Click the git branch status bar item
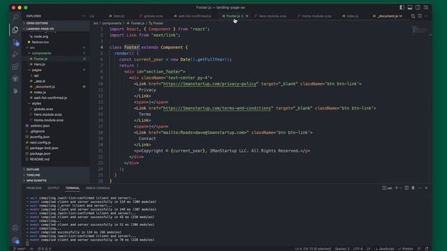This screenshot has width=447, height=251. (x=20, y=249)
